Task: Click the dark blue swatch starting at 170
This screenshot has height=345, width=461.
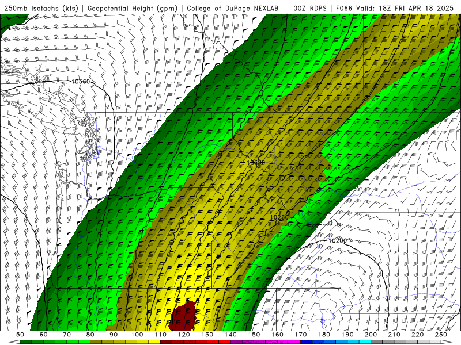Action: point(306,342)
